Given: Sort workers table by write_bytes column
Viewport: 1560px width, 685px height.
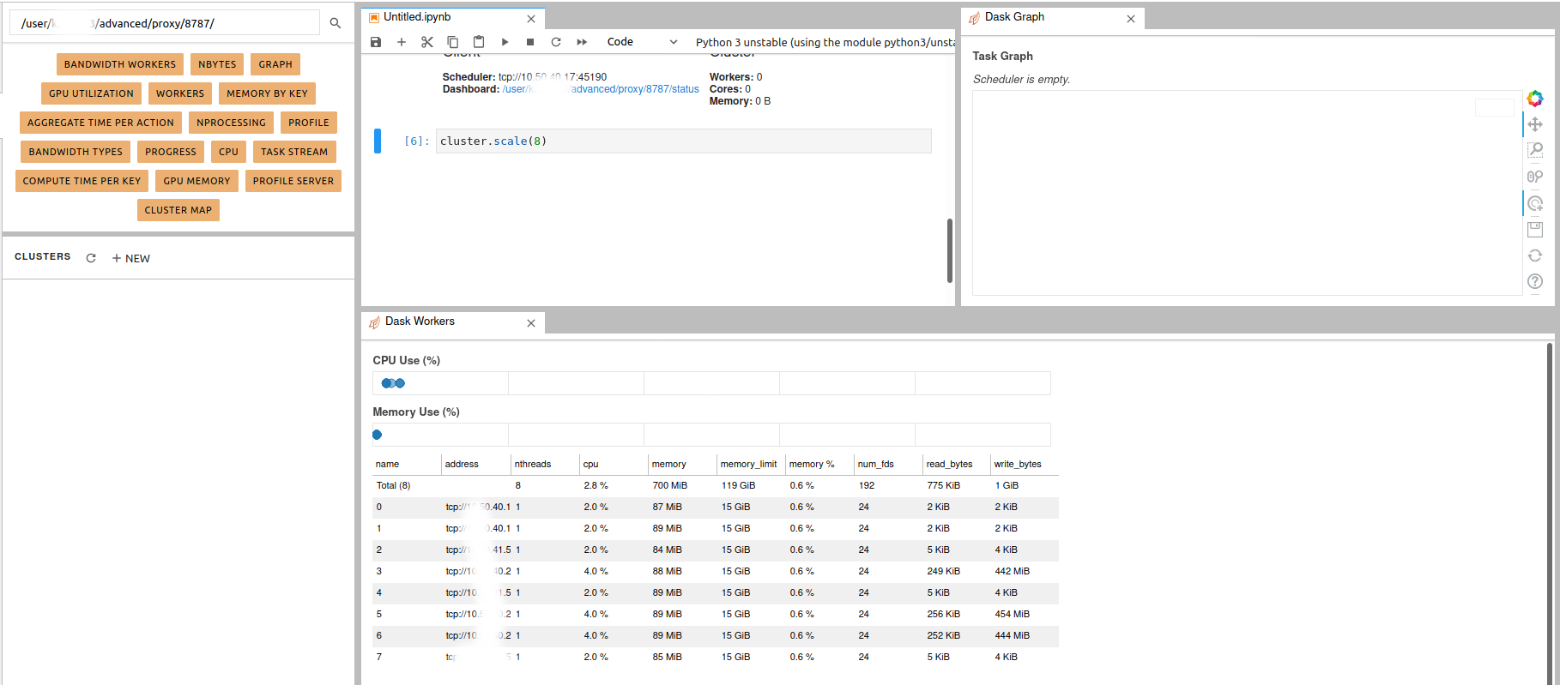Looking at the screenshot, I should tap(1025, 464).
